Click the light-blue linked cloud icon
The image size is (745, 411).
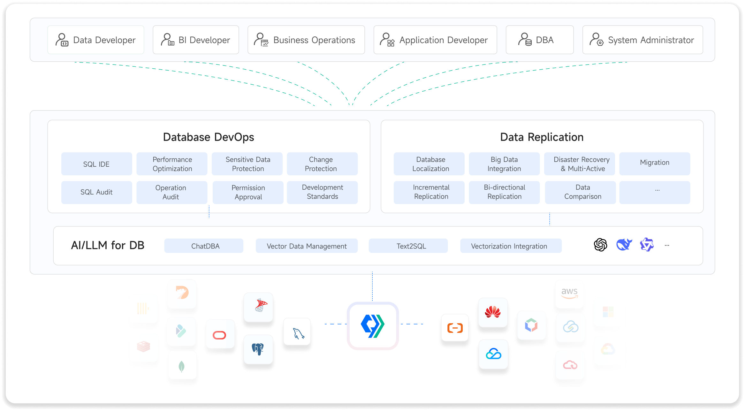click(571, 326)
